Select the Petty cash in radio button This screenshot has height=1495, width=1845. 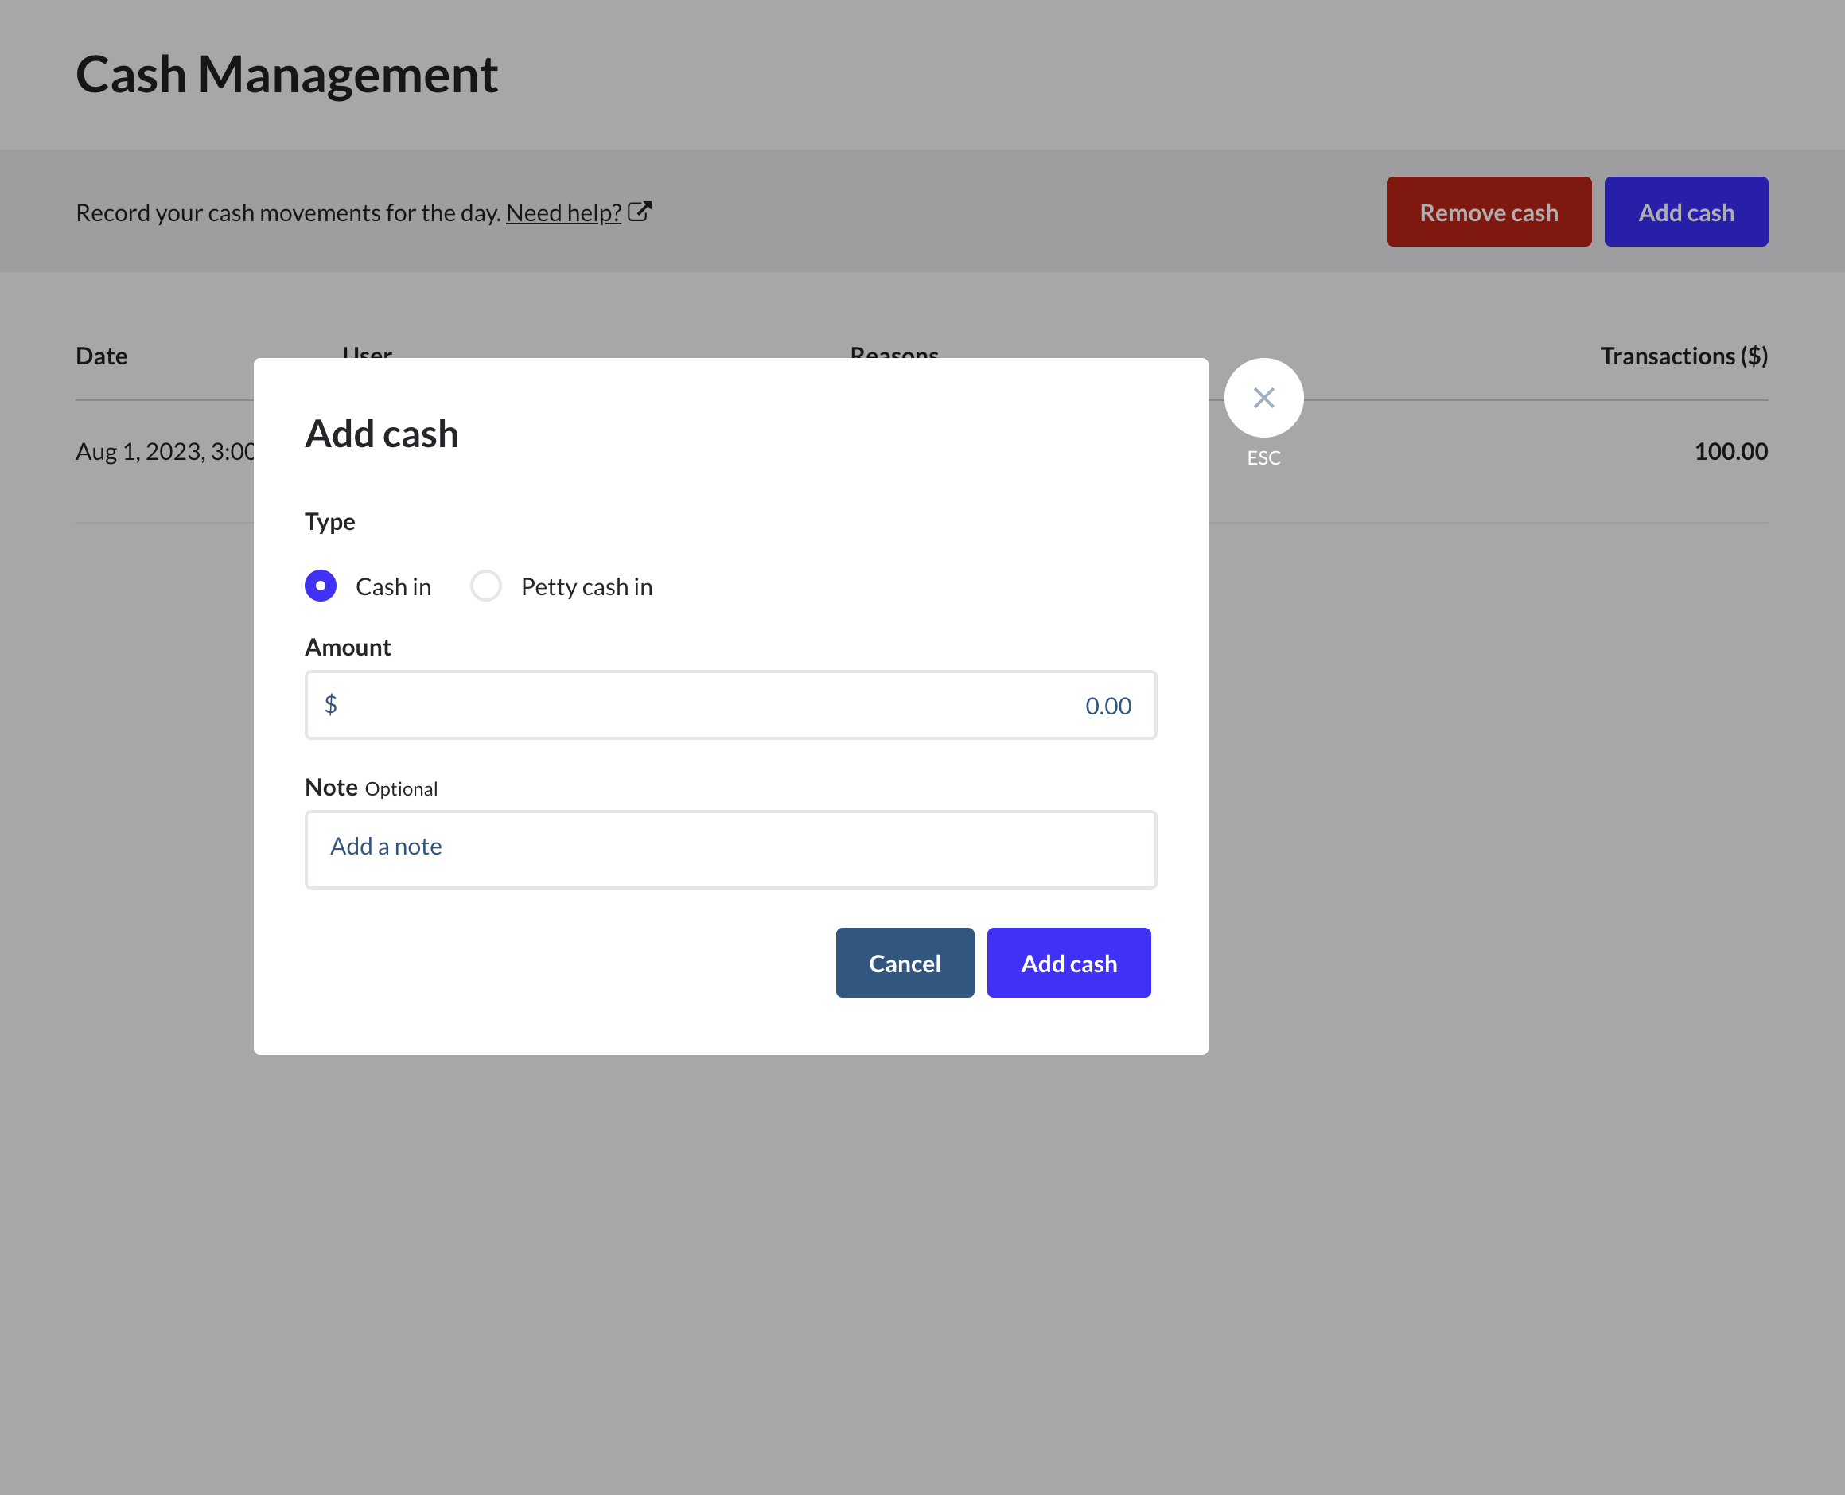[x=485, y=586]
